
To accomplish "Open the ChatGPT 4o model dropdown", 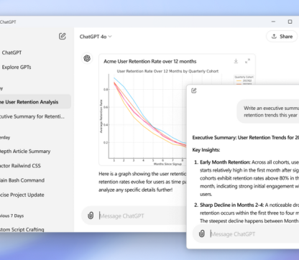I will pyautogui.click(x=96, y=37).
